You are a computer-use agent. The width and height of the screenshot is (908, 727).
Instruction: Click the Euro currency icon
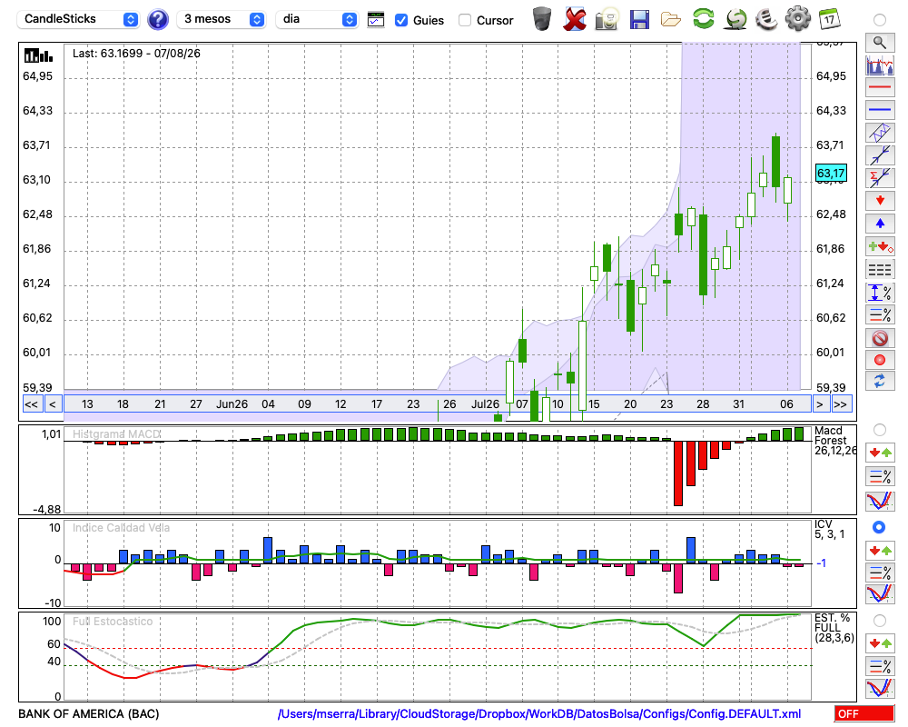tap(766, 19)
